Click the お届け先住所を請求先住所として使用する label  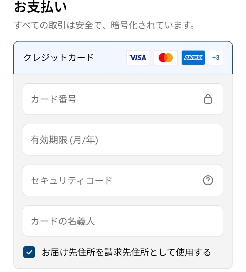pyautogui.click(x=126, y=252)
